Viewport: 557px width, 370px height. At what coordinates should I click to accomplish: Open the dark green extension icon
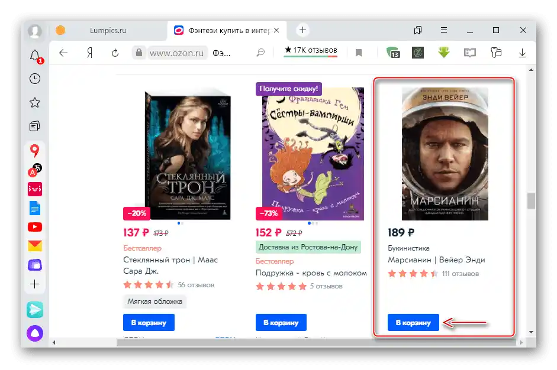coord(418,53)
